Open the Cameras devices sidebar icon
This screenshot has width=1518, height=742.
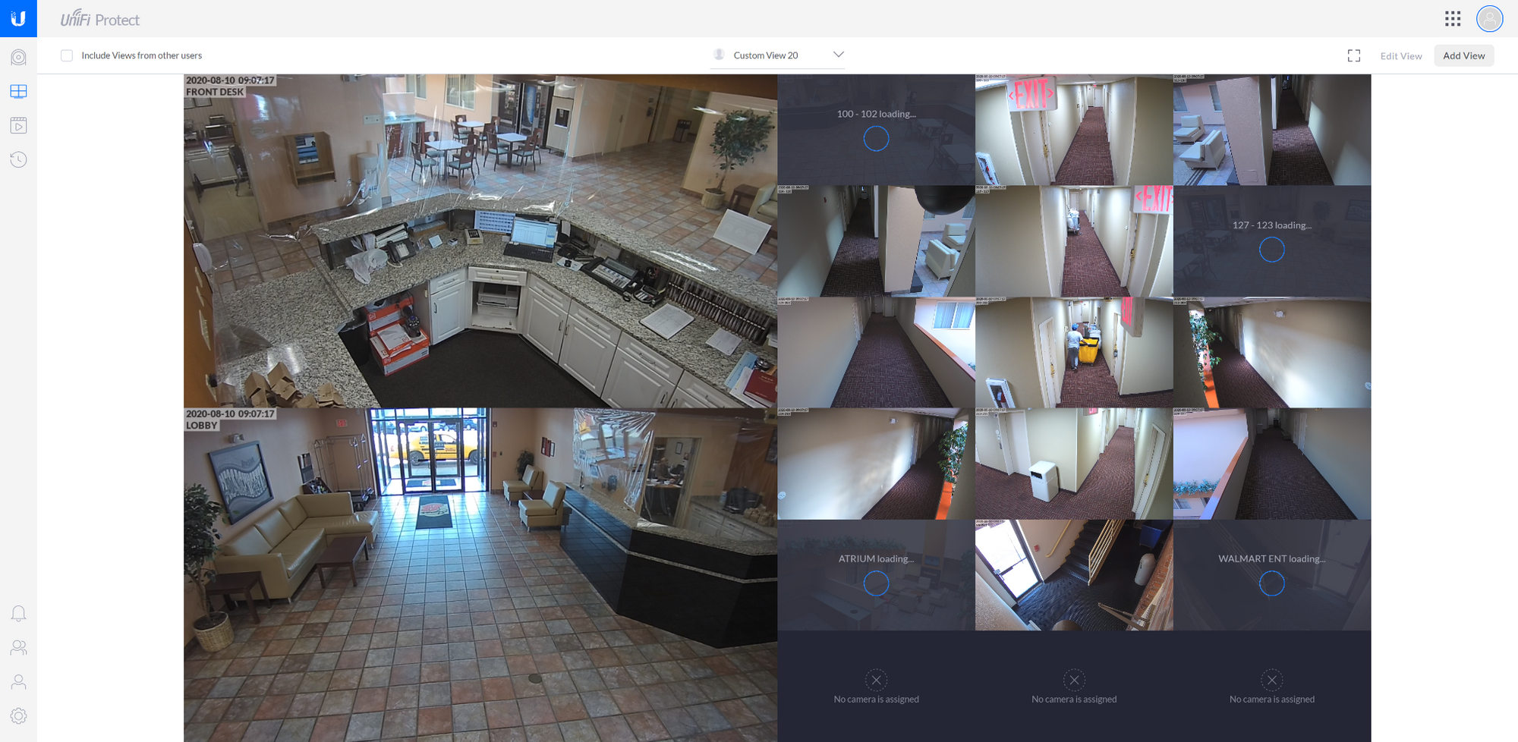pos(18,58)
